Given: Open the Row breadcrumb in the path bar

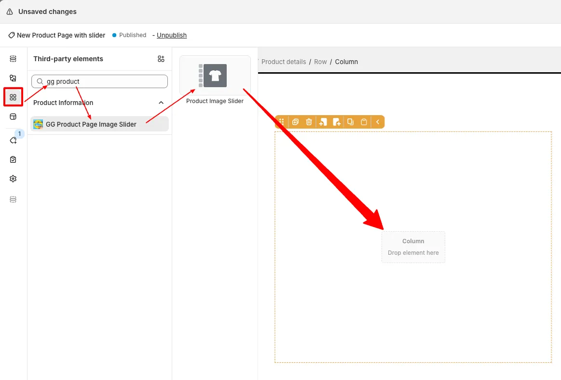Looking at the screenshot, I should [x=320, y=62].
